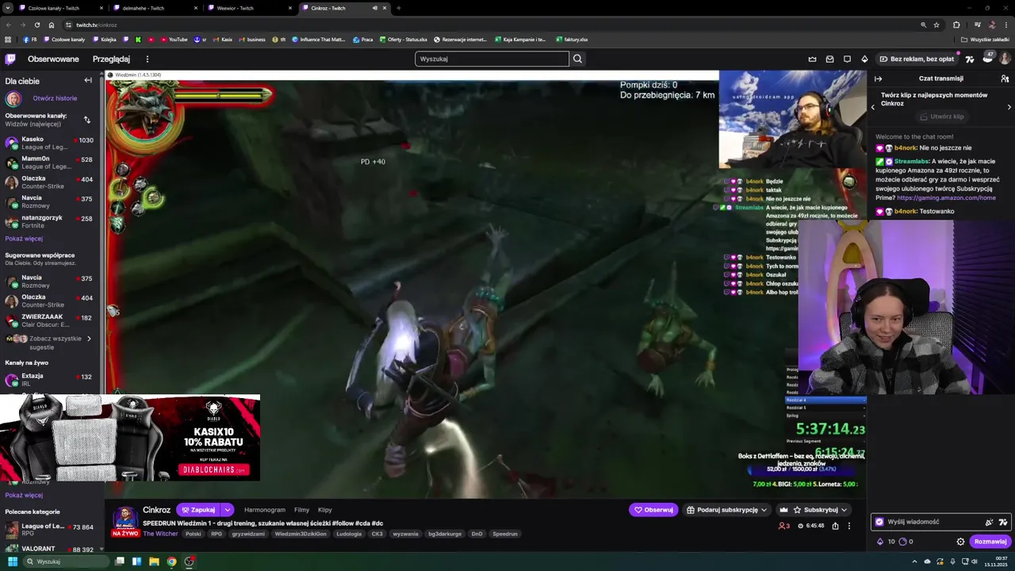
Task: Mute the Cinkroz tab audio
Action: coord(375,8)
